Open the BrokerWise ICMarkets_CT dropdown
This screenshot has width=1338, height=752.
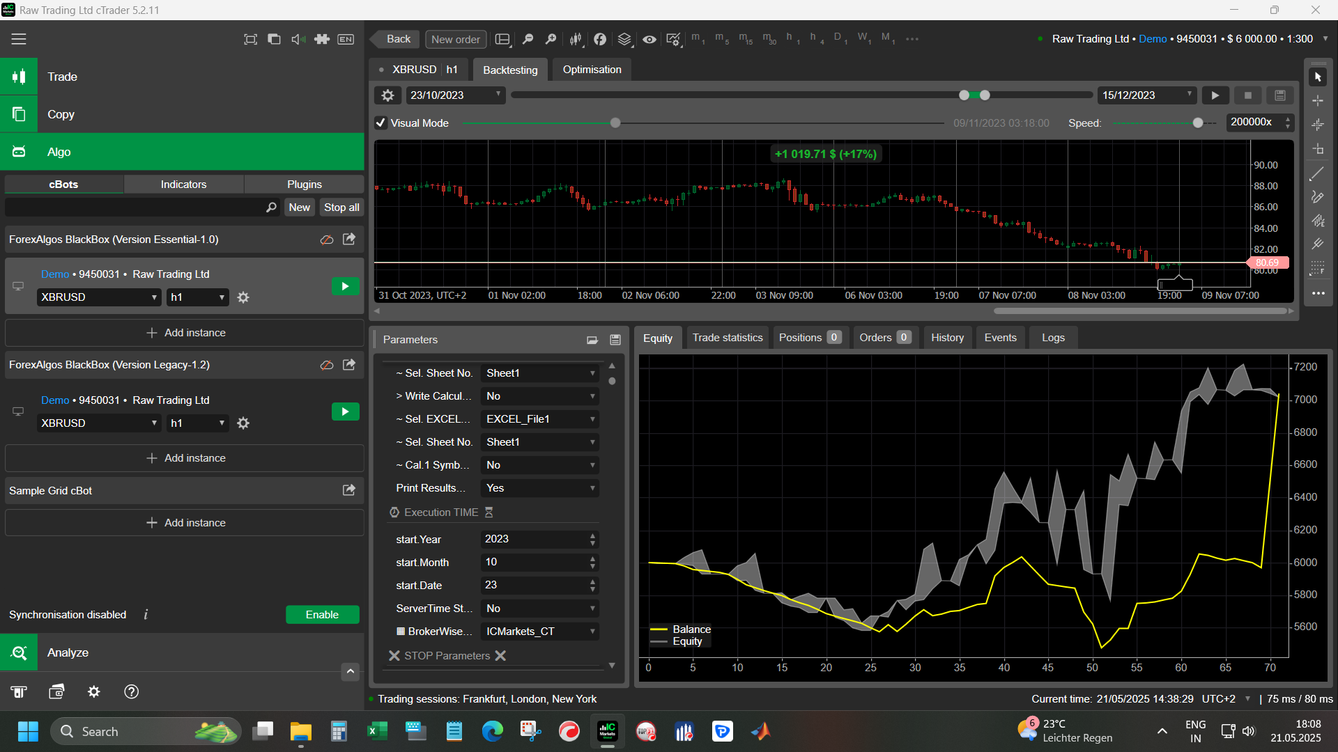[x=540, y=632]
